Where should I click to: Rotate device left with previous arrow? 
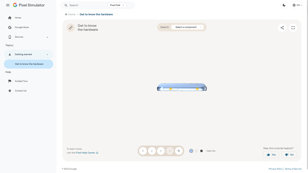(x=143, y=151)
